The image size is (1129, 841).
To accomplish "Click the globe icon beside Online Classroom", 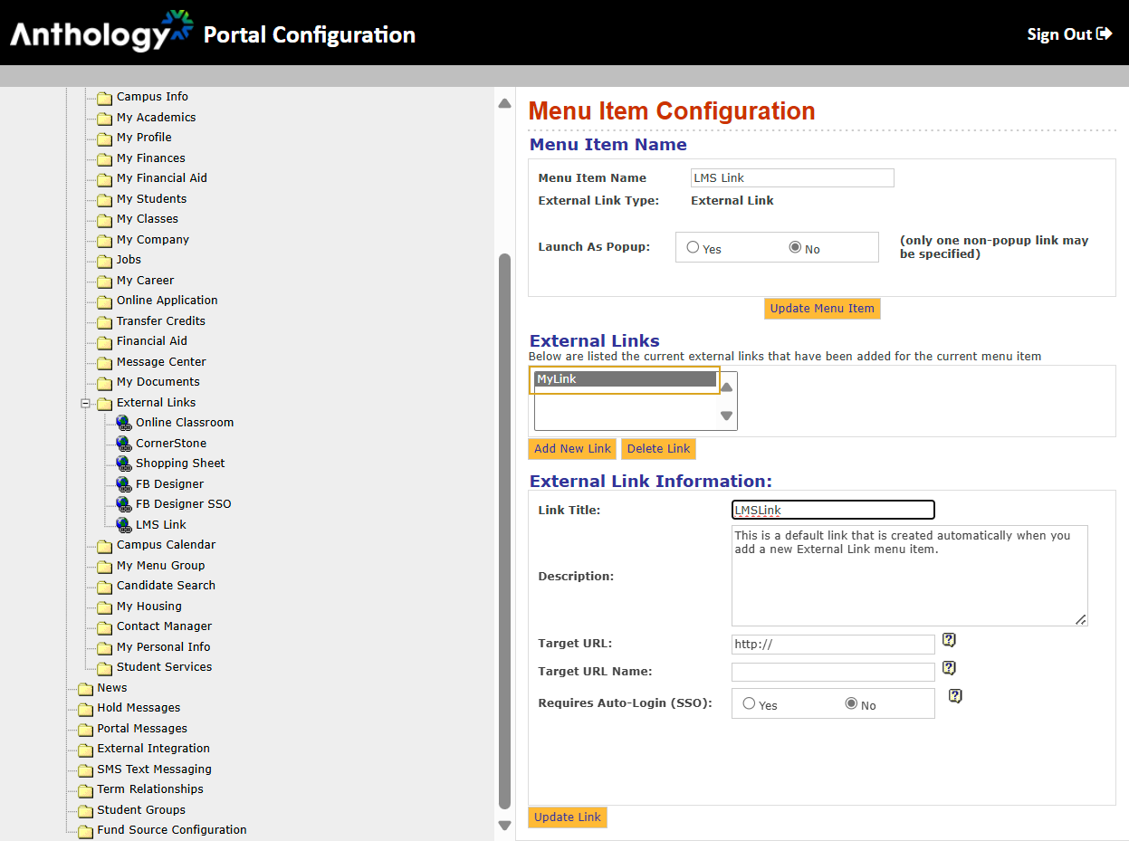I will (123, 423).
